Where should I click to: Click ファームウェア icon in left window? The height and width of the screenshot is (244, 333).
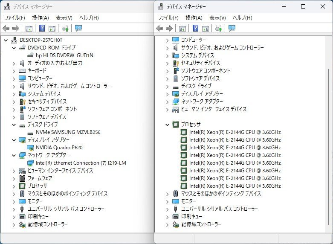click(22, 178)
